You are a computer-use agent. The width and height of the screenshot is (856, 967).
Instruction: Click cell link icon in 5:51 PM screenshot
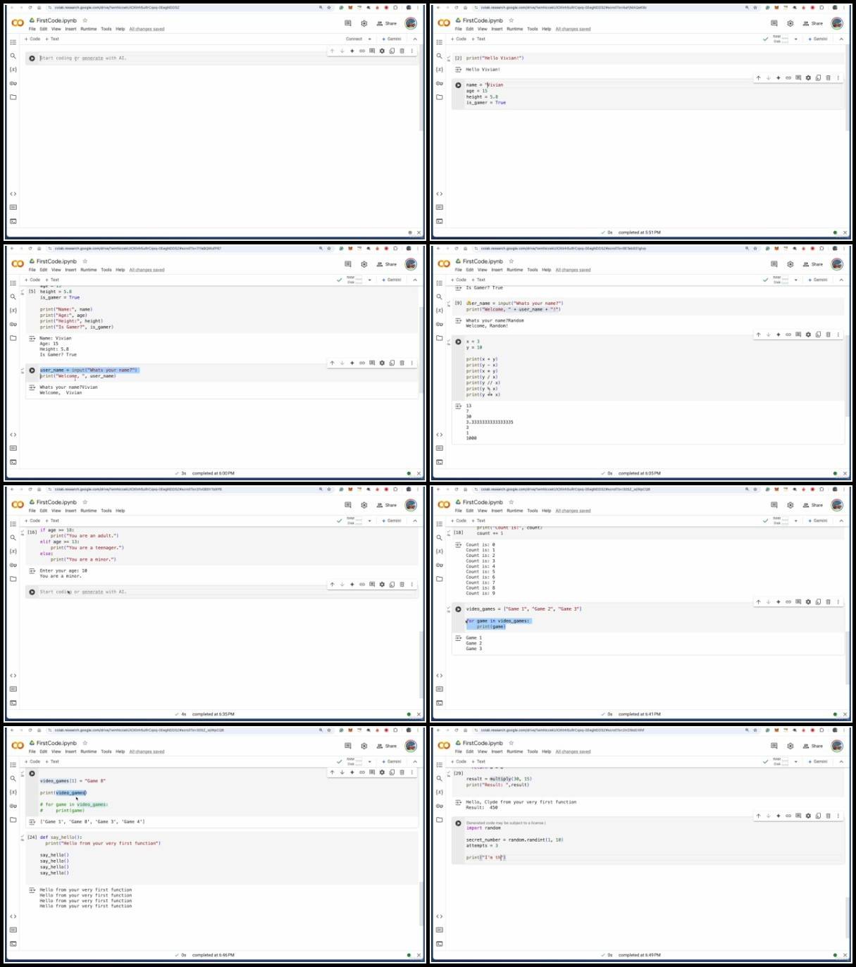788,77
